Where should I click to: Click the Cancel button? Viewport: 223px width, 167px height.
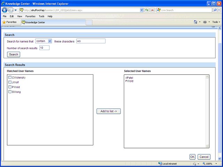[204, 157]
